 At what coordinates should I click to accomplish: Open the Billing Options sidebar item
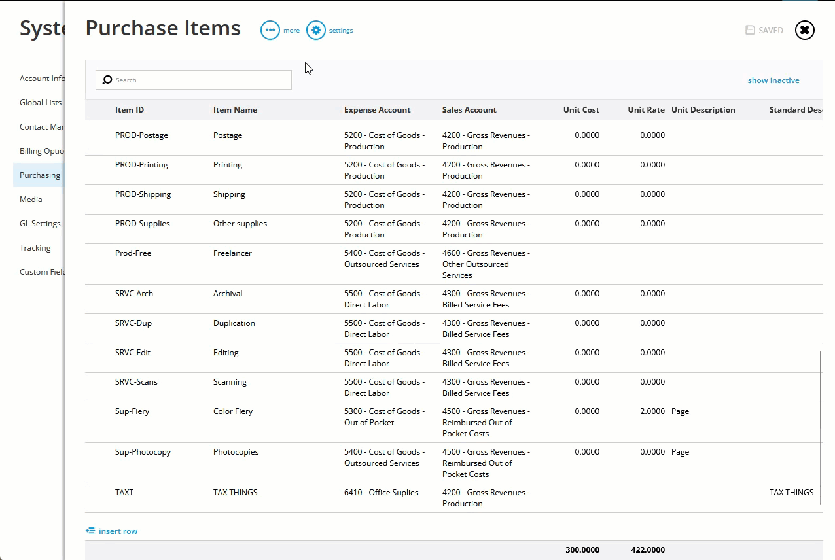coord(43,151)
